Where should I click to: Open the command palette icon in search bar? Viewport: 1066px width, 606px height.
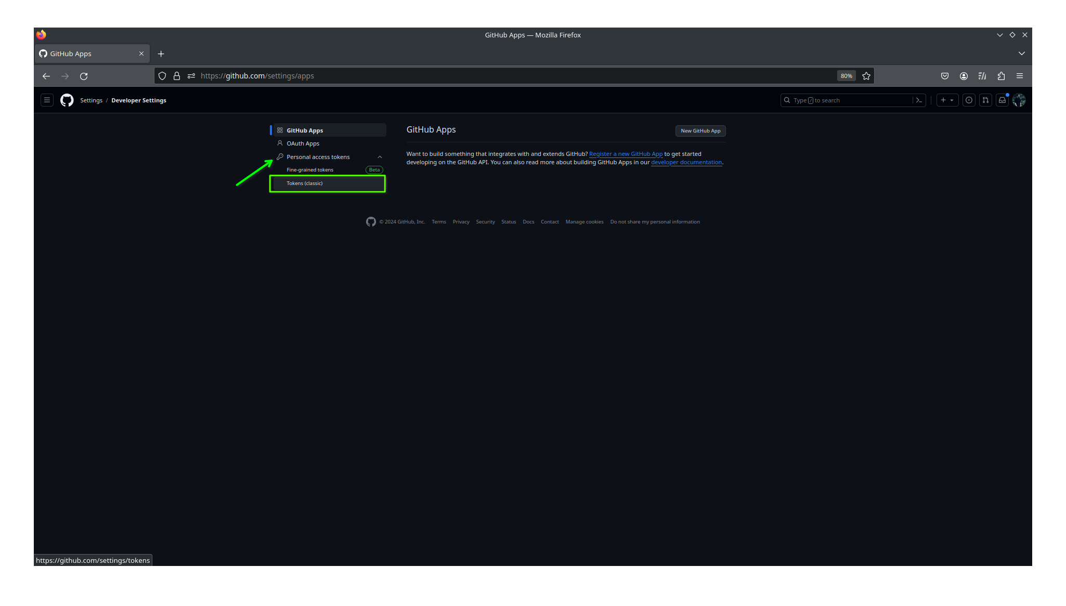[x=919, y=100]
